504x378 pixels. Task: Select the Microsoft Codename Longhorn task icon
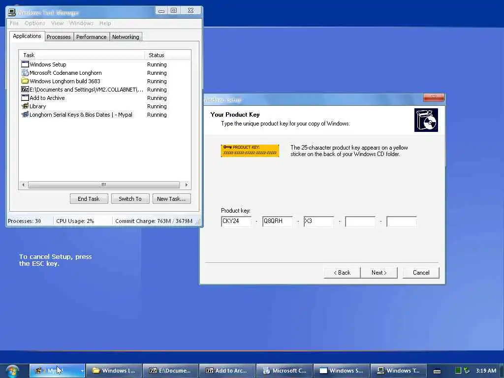coord(25,73)
